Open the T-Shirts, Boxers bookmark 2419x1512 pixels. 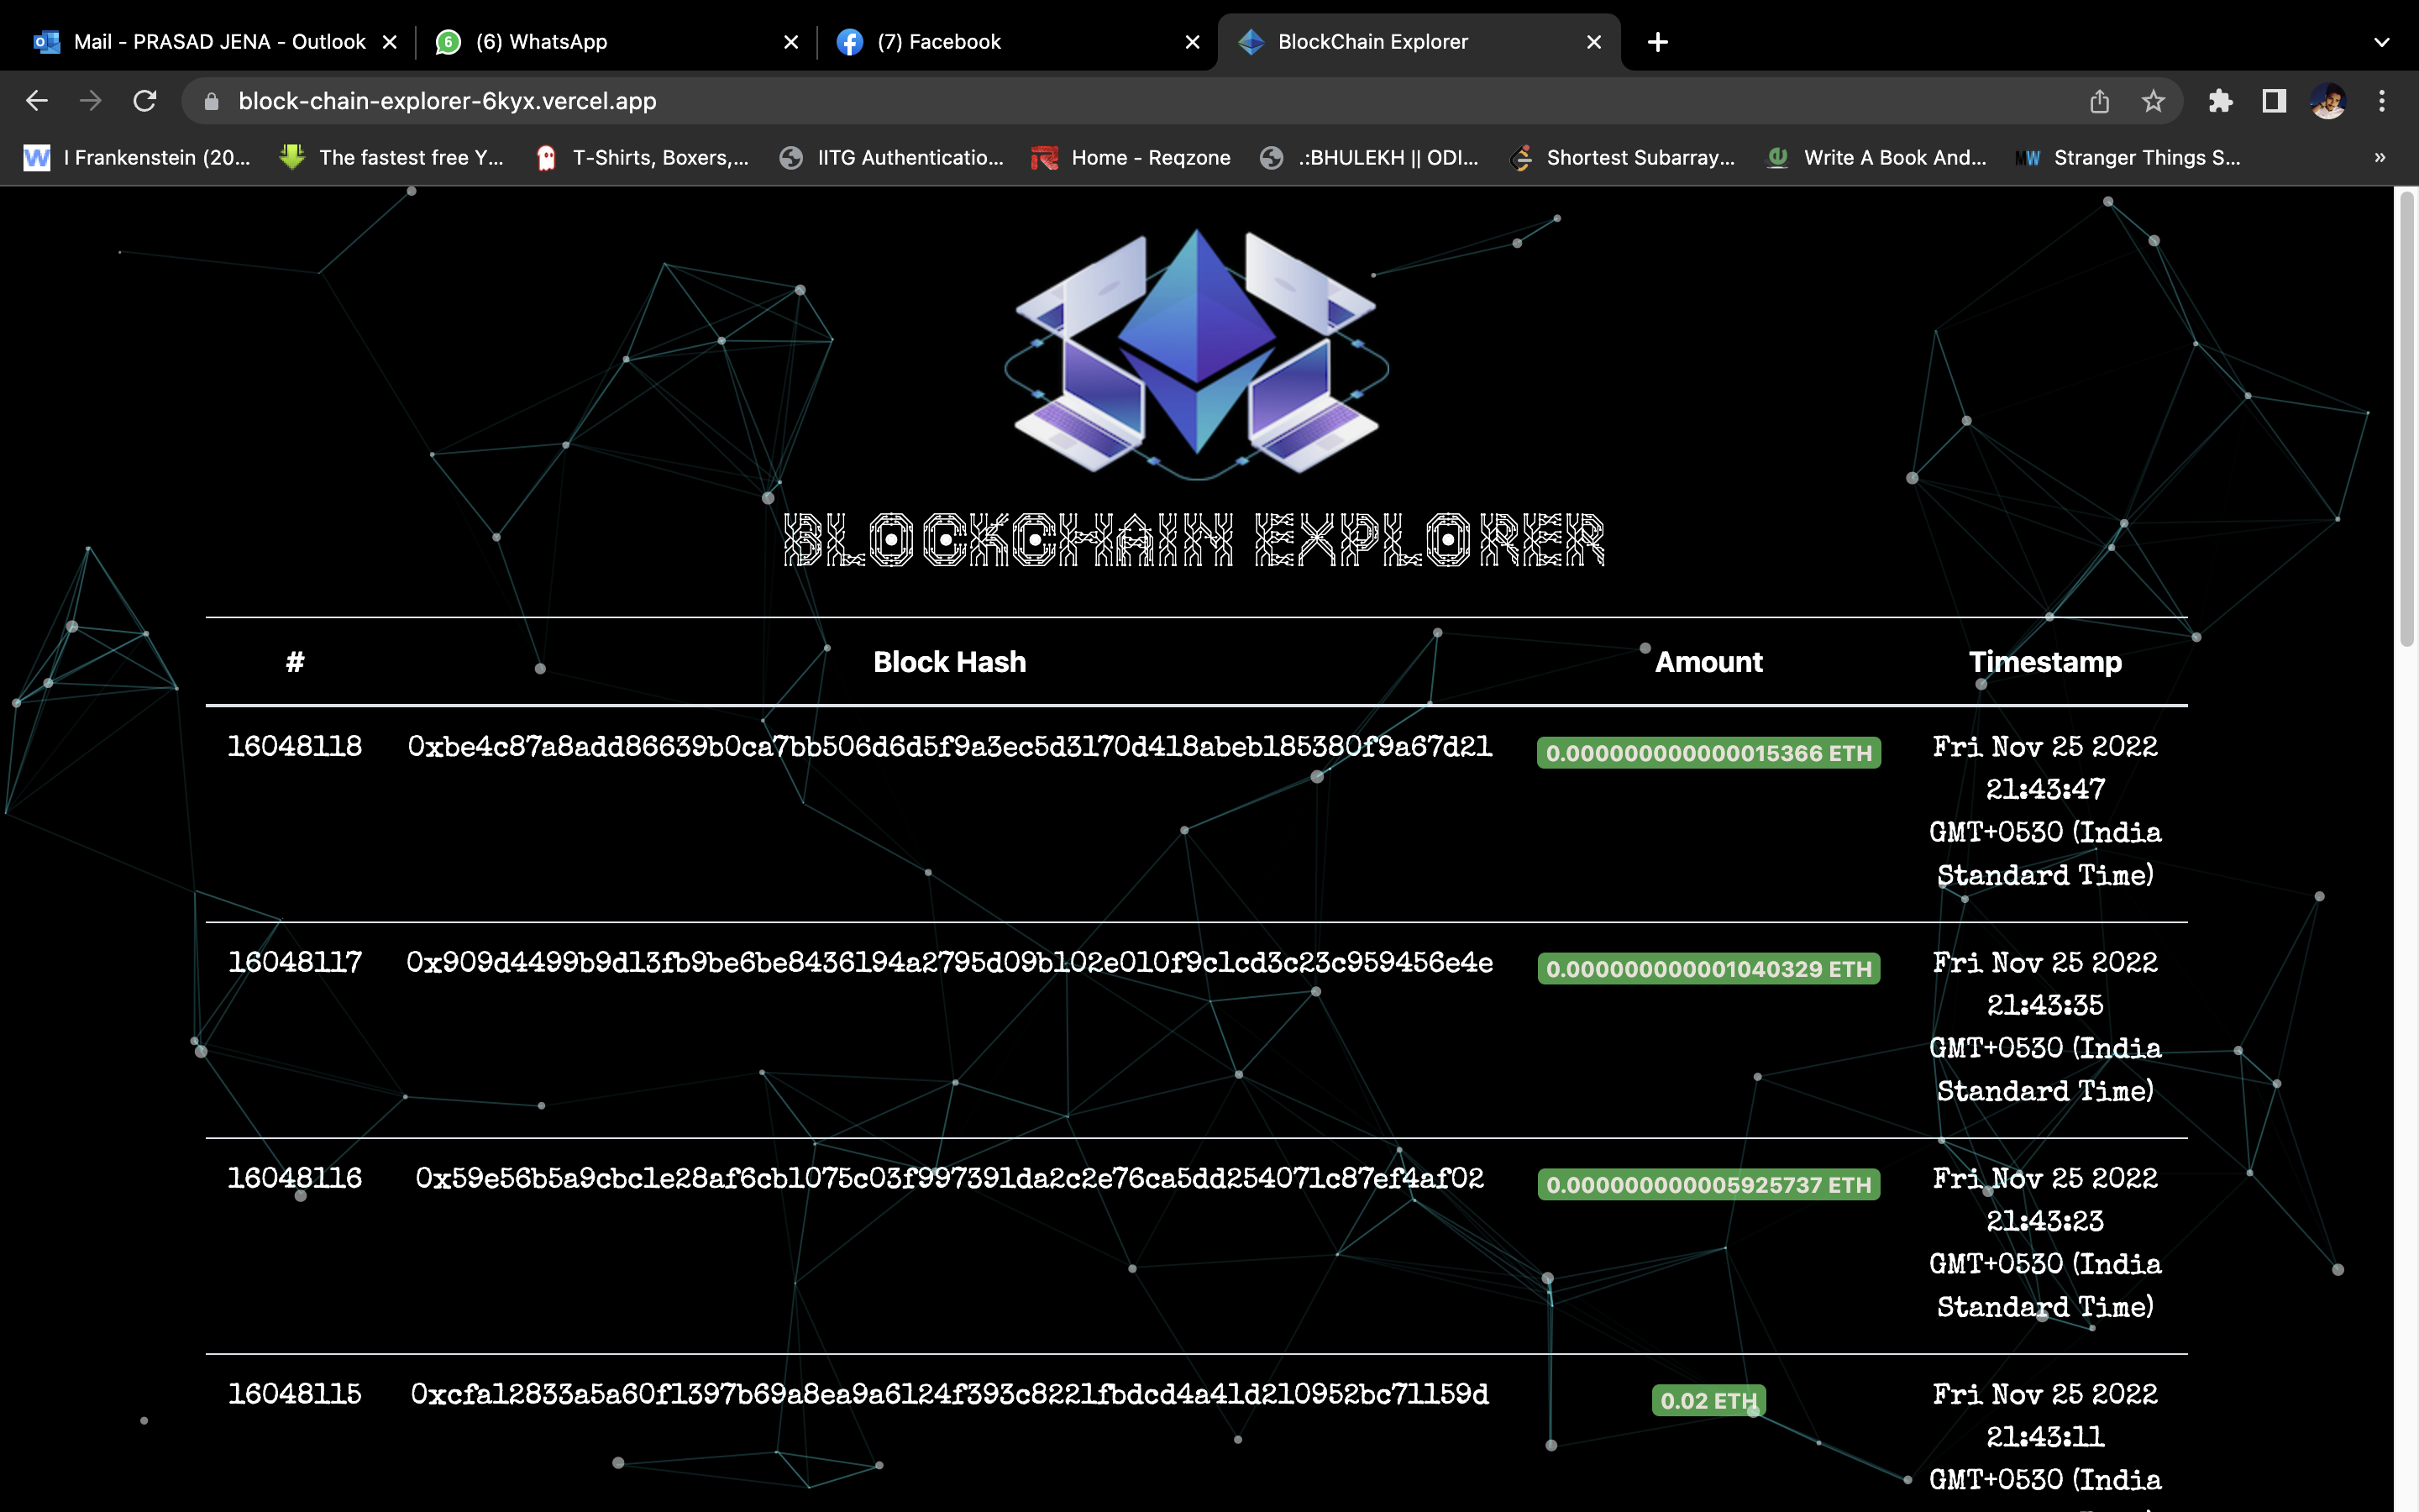642,158
